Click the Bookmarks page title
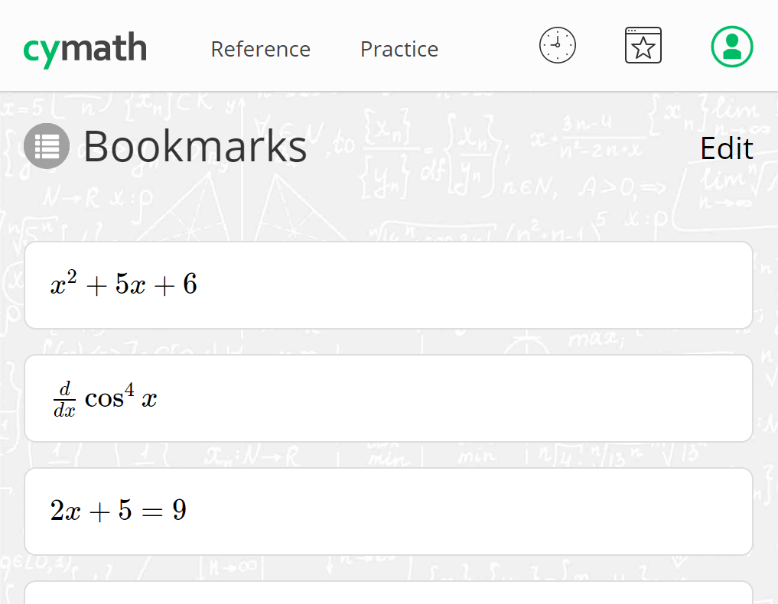 click(x=195, y=147)
